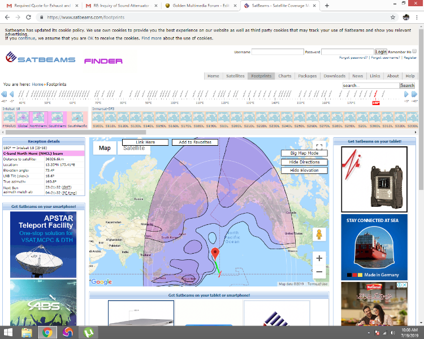Click the Hide Elevation button

[304, 171]
